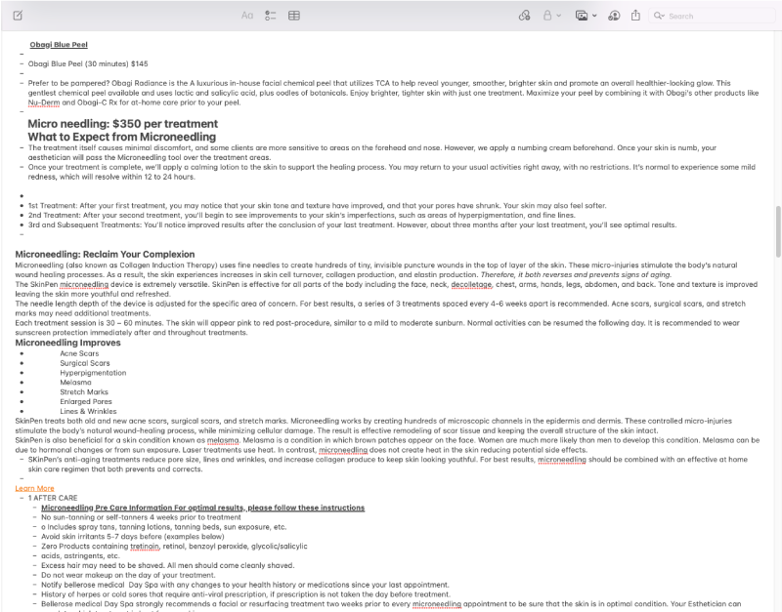Click the 'Acne Scars' list item

(x=79, y=353)
